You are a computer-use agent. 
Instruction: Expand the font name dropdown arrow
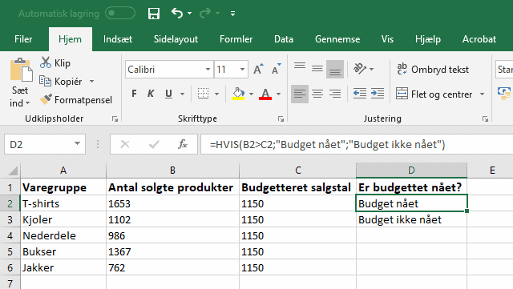coord(208,70)
